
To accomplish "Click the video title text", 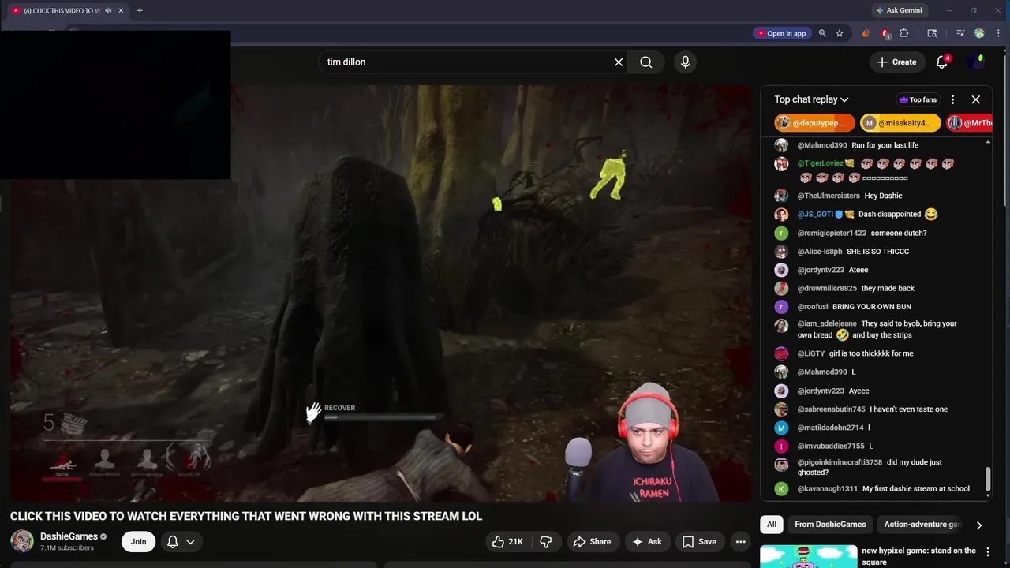I will pos(245,516).
